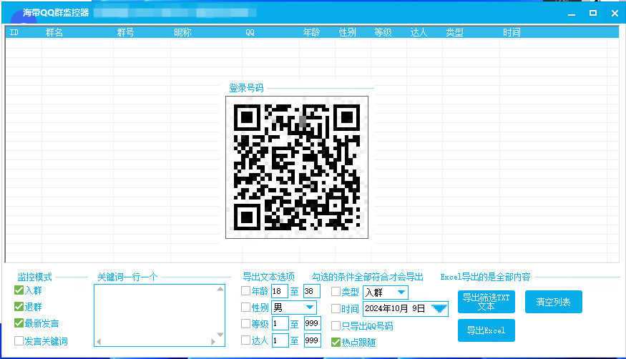Expand the 类型 dropdown showing 入群
The image size is (626, 359).
[x=401, y=292]
